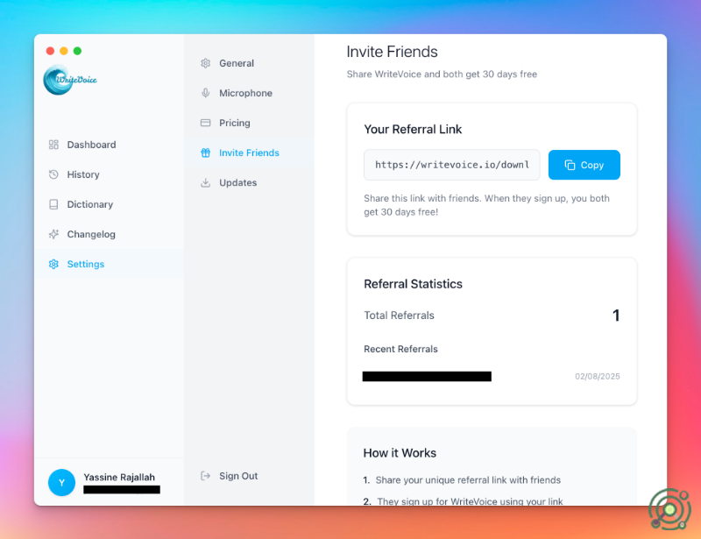The height and width of the screenshot is (539, 701).
Task: Copy the referral link
Action: coord(584,165)
